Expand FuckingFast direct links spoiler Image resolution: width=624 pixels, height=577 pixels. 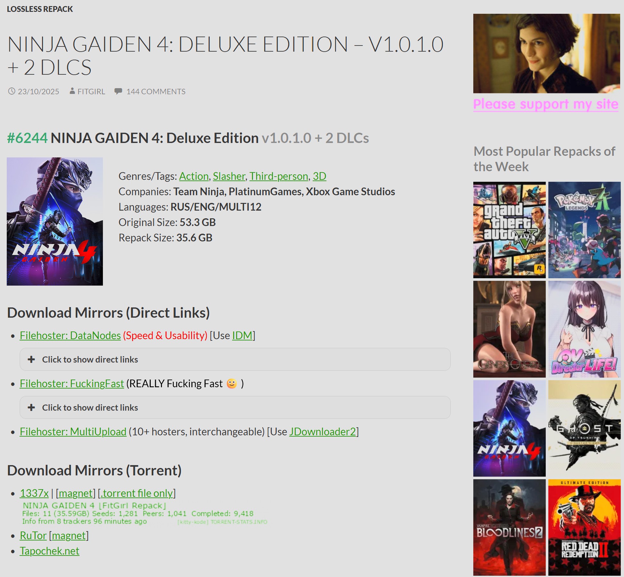(x=90, y=407)
